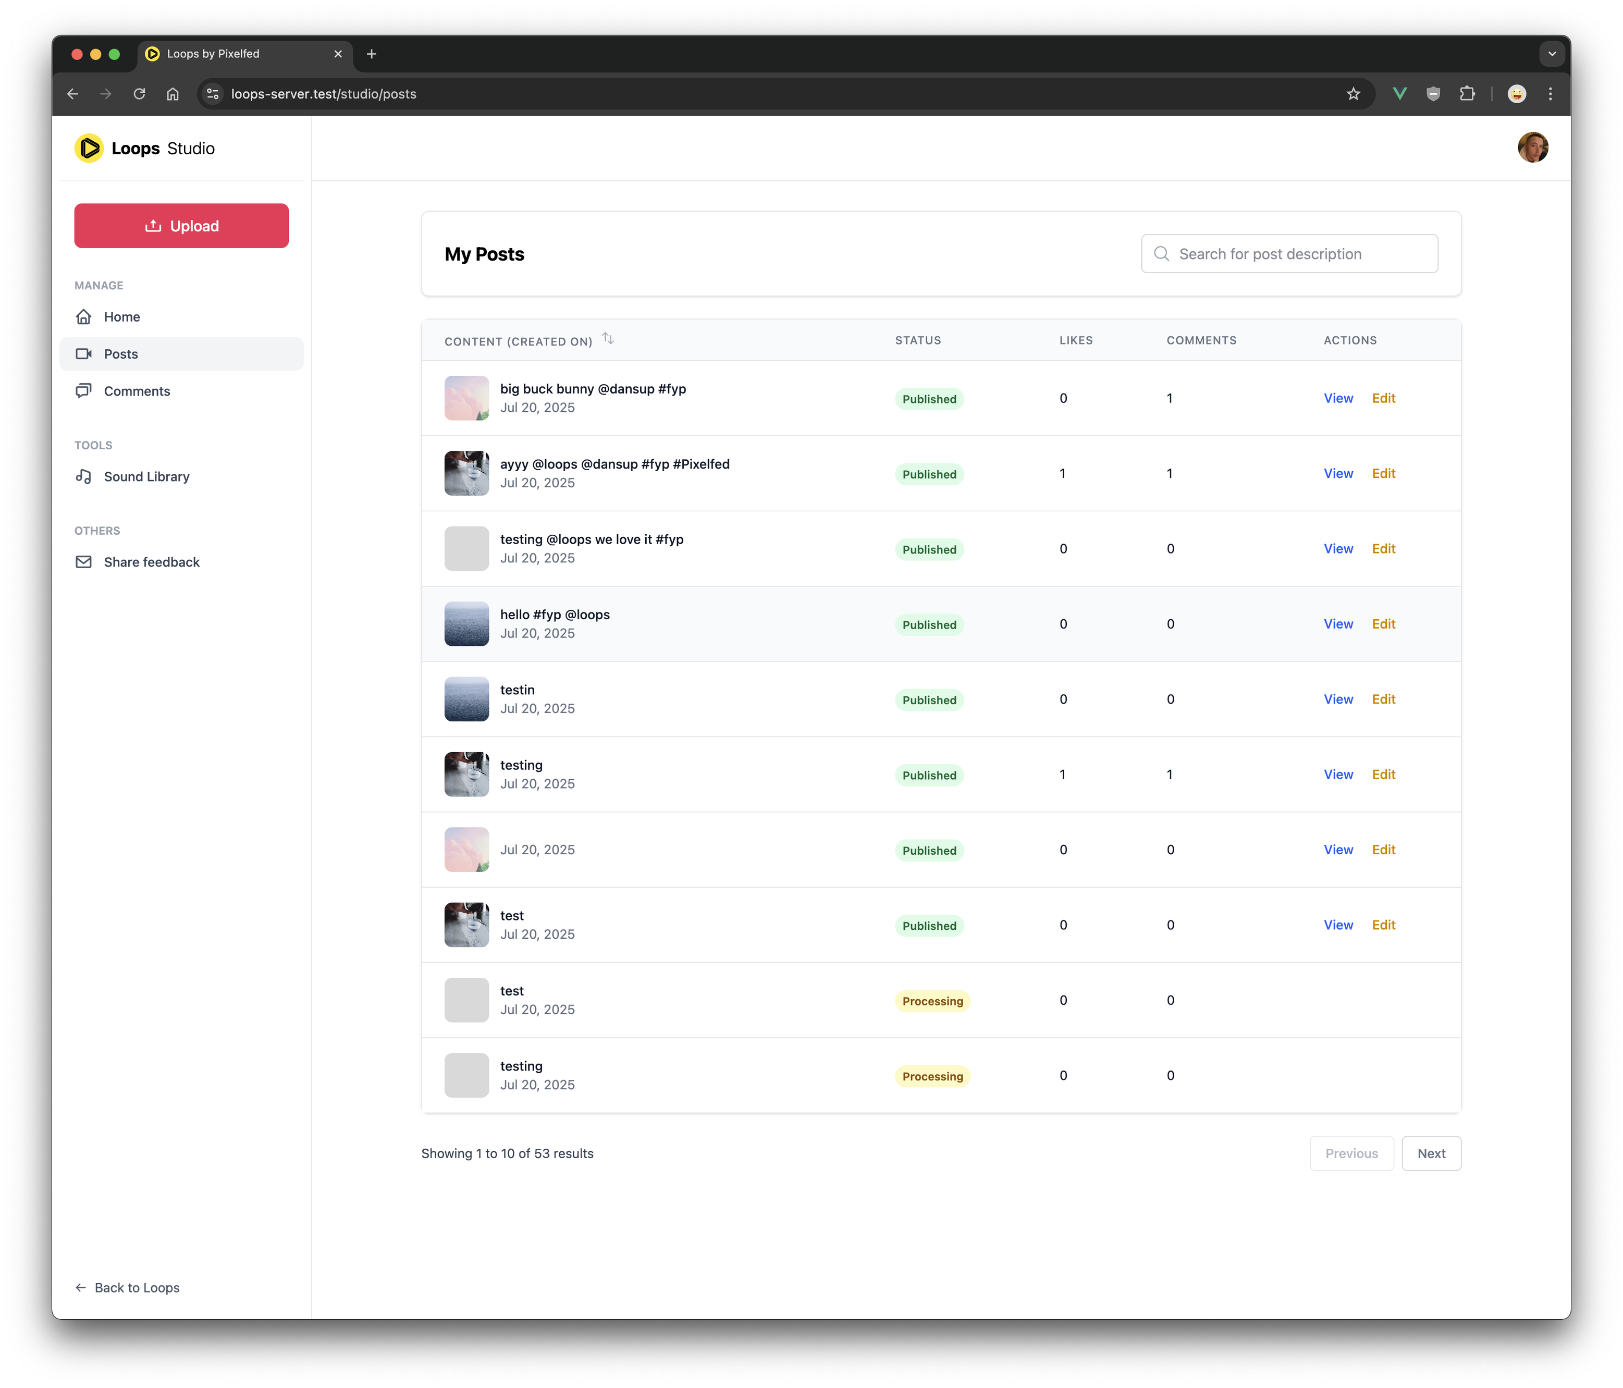The height and width of the screenshot is (1388, 1623).
Task: Click the Loops logo icon
Action: coord(89,148)
